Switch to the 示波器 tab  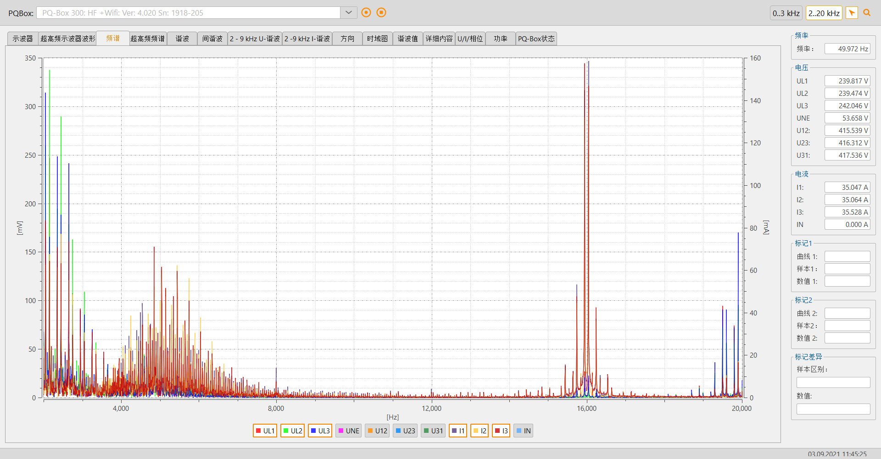(23, 39)
